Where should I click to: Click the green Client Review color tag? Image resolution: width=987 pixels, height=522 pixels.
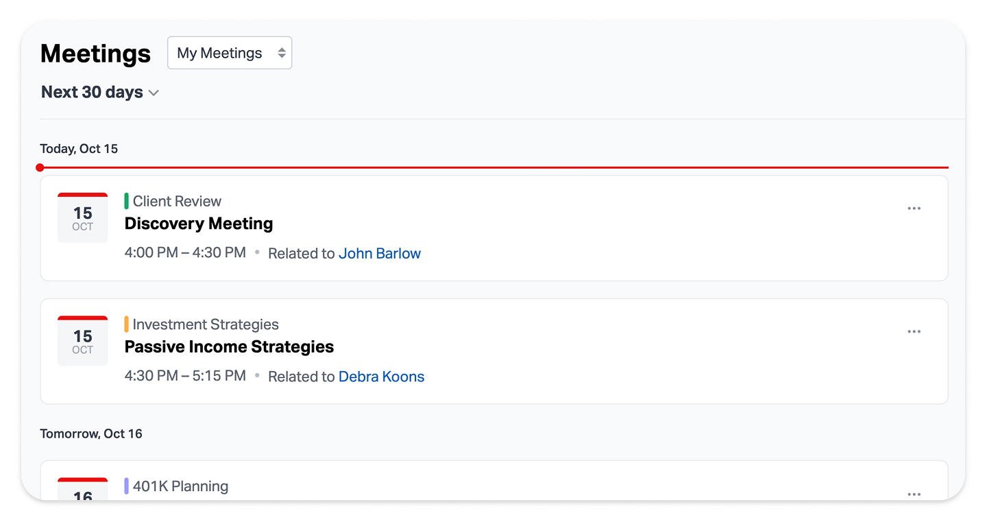[127, 201]
